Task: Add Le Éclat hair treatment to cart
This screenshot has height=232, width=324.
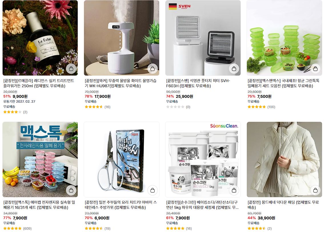Action: [71, 68]
